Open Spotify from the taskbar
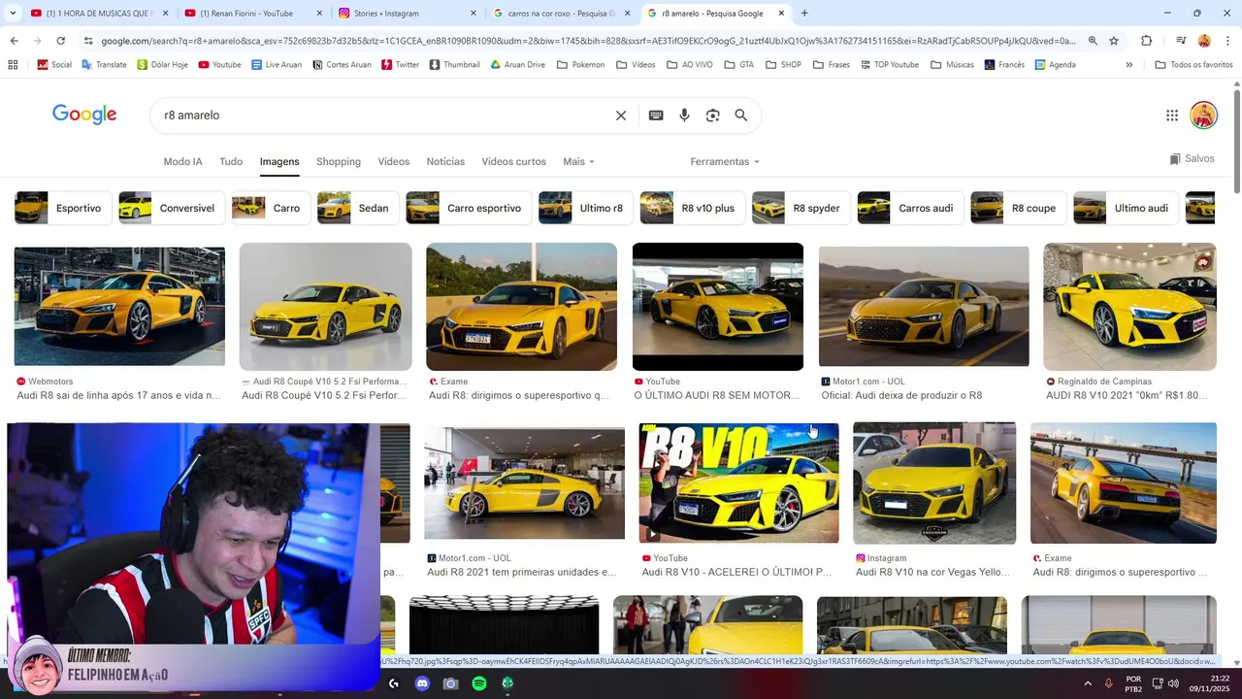 point(479,683)
